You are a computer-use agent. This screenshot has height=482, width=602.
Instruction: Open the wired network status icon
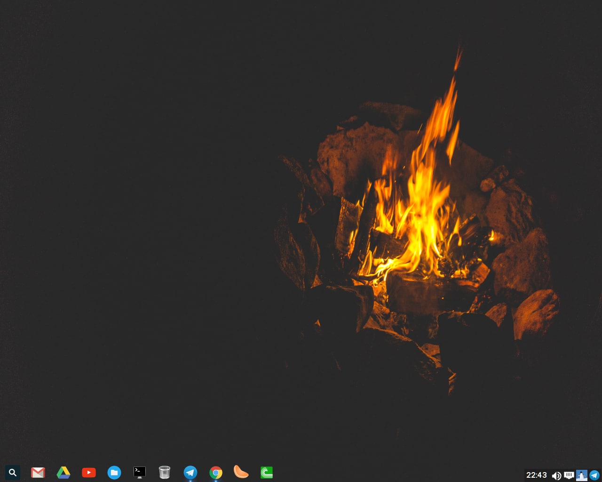tap(569, 475)
